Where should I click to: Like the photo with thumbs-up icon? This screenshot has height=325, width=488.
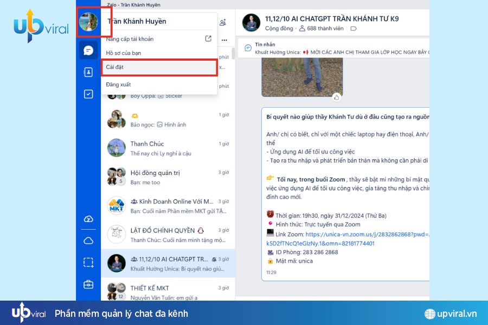click(337, 97)
